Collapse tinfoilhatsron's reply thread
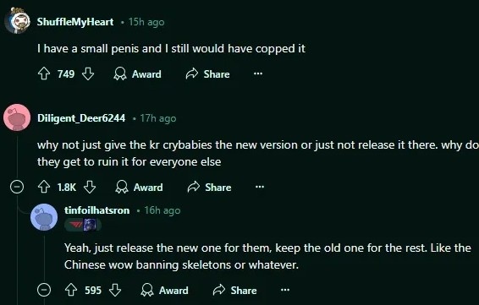 (44, 290)
